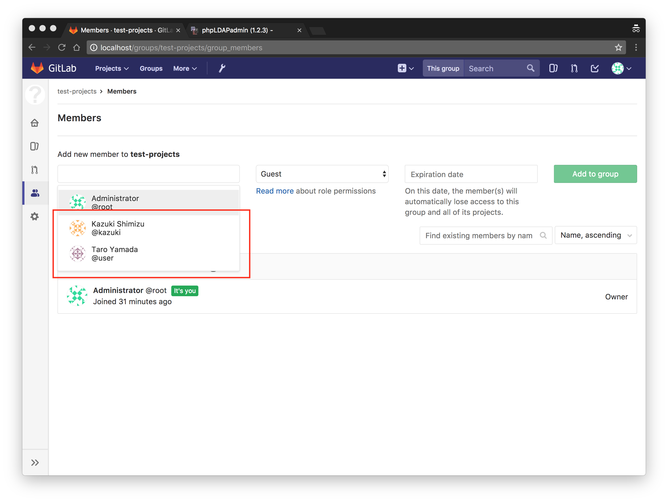Open the admin area wrench icon
Viewport: 668px width, 502px height.
[222, 69]
